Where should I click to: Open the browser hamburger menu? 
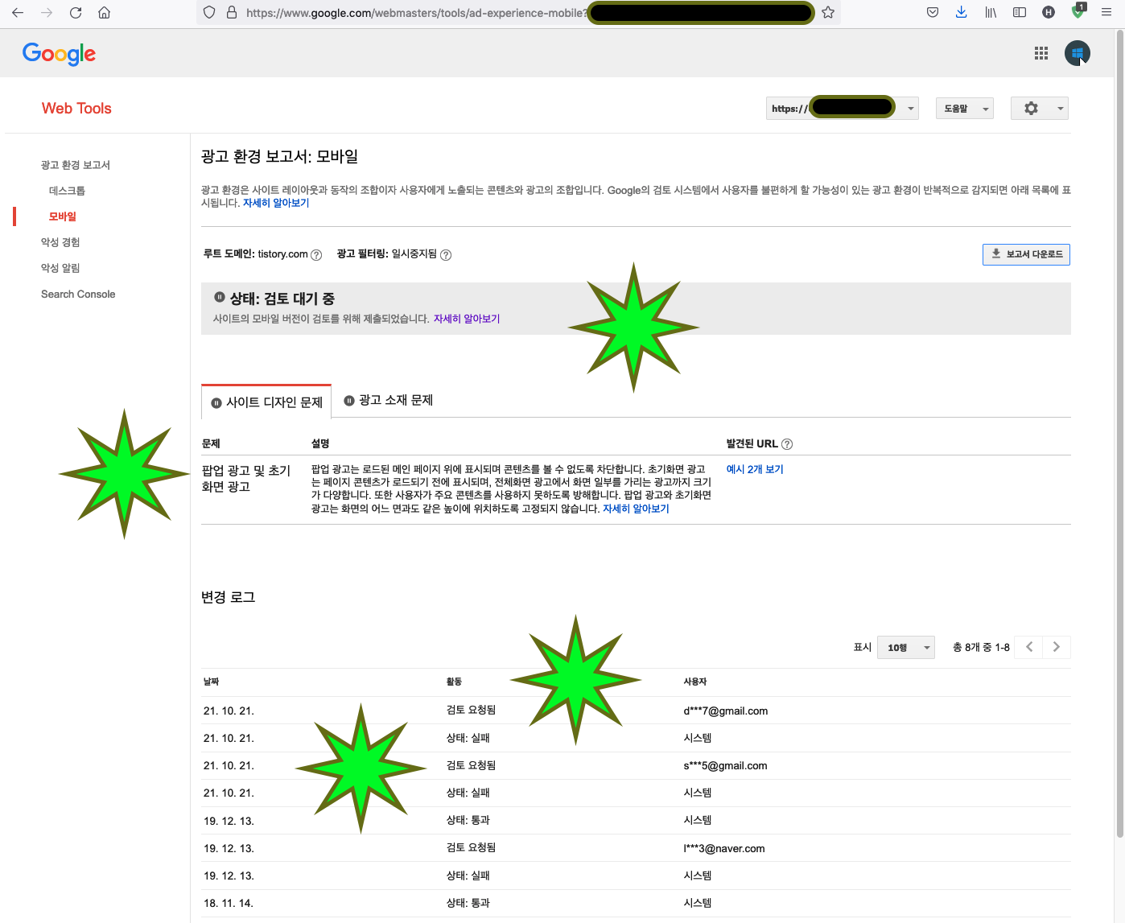tap(1106, 12)
